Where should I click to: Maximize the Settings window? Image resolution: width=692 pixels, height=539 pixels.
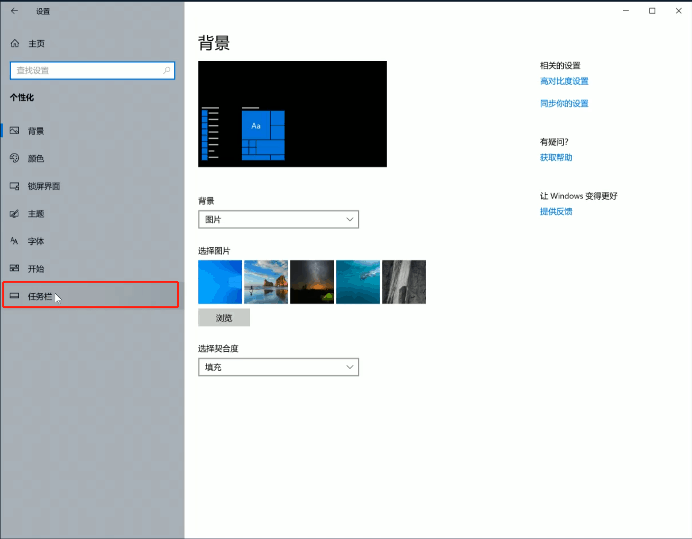click(652, 11)
